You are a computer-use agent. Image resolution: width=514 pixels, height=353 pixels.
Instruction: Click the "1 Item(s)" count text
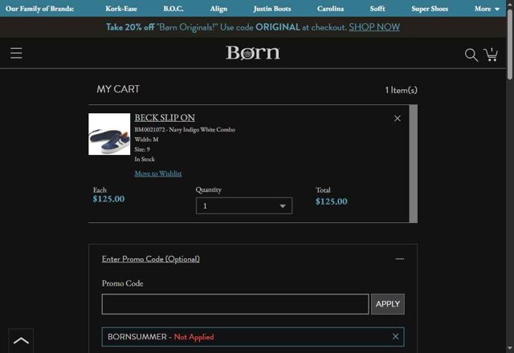click(x=402, y=90)
